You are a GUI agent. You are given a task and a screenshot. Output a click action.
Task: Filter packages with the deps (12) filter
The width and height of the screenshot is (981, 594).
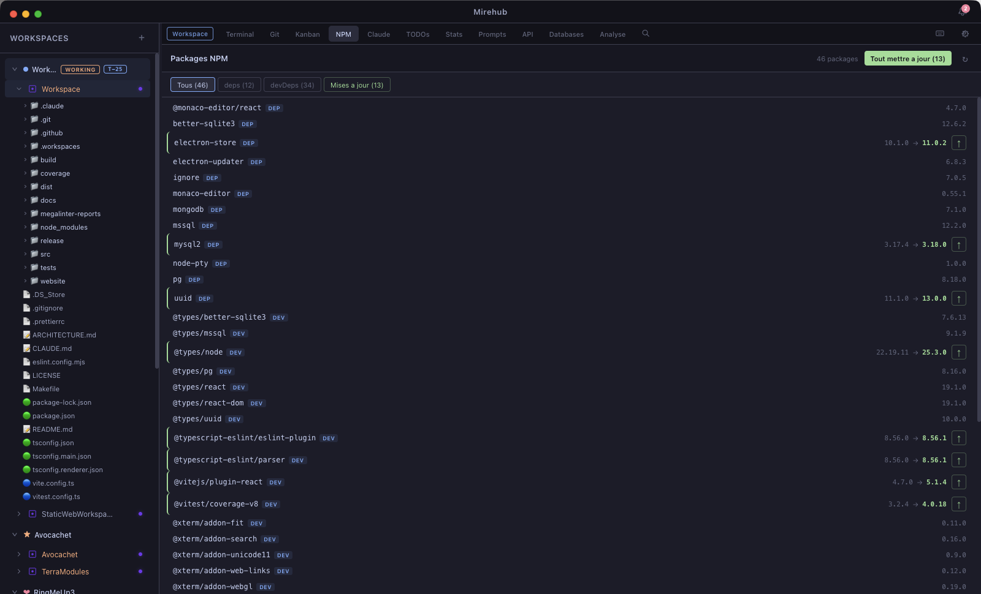(239, 85)
